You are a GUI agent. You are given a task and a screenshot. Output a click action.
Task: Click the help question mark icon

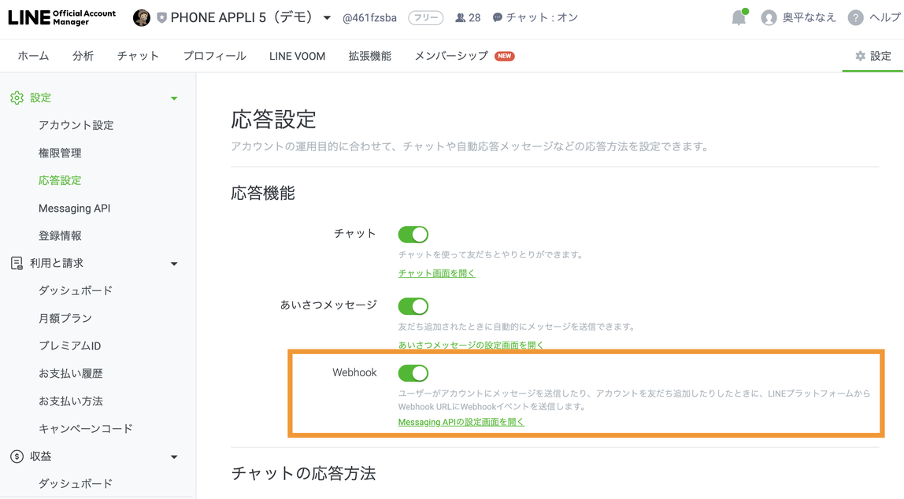[855, 18]
